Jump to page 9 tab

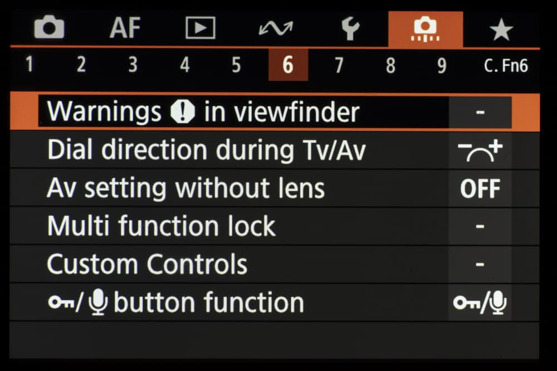click(x=442, y=66)
